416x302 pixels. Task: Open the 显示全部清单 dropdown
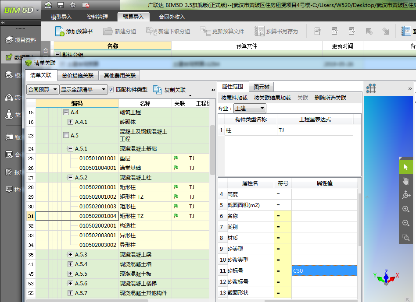[x=83, y=89]
